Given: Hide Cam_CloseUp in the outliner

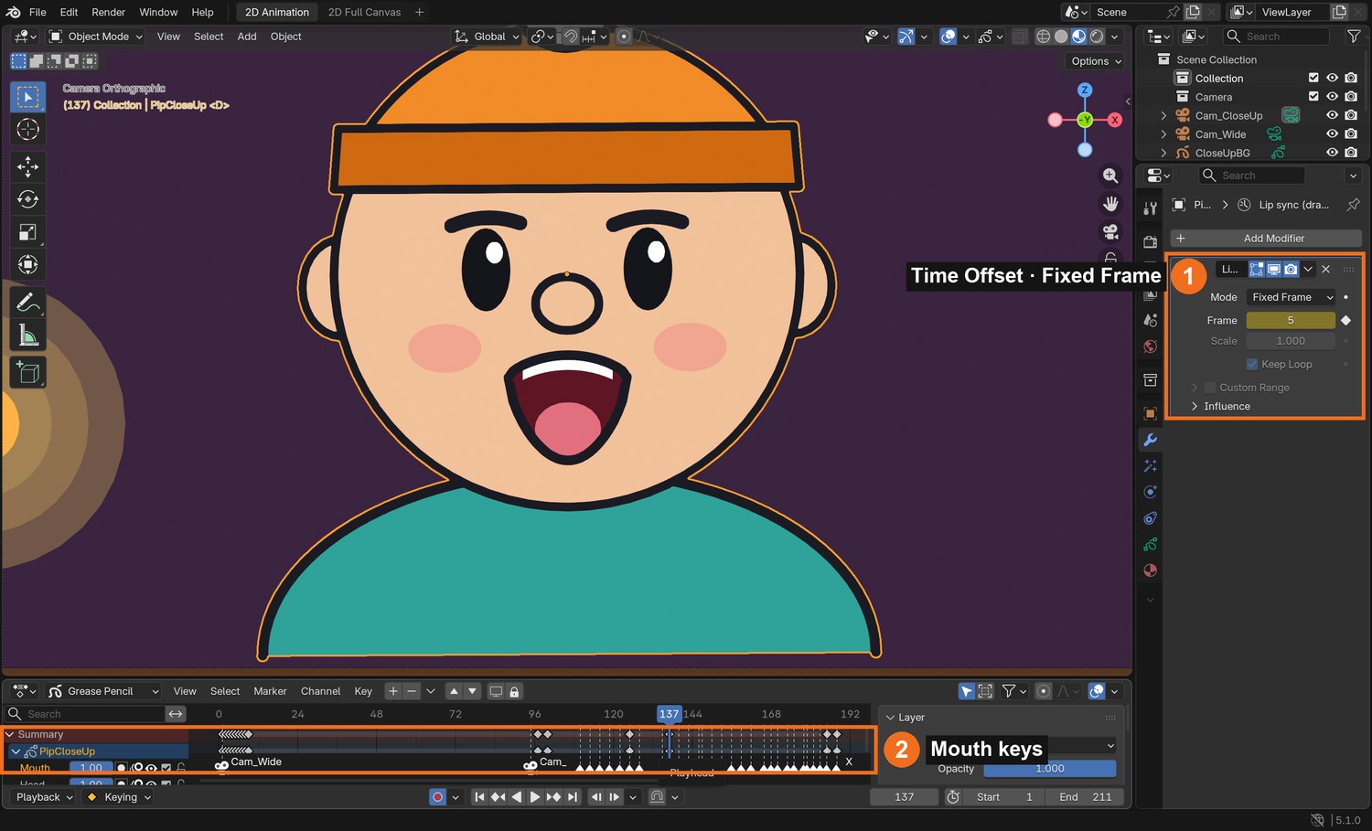Looking at the screenshot, I should pos(1332,115).
